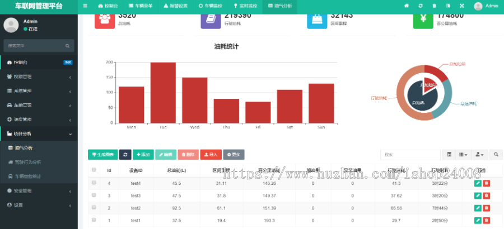Check the checkbox for row Id 1
The height and width of the screenshot is (229, 504).
pyautogui.click(x=94, y=220)
